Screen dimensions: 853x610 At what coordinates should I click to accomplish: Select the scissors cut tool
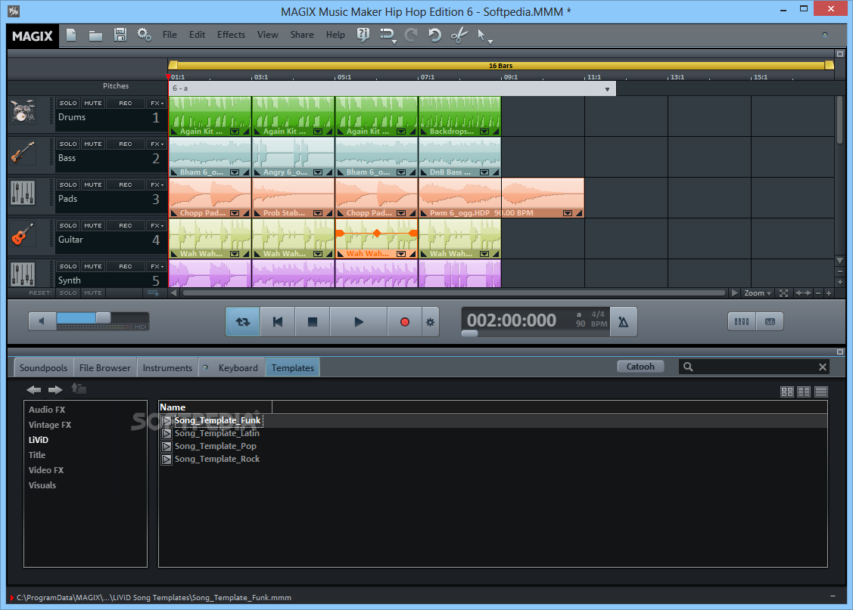(x=459, y=36)
